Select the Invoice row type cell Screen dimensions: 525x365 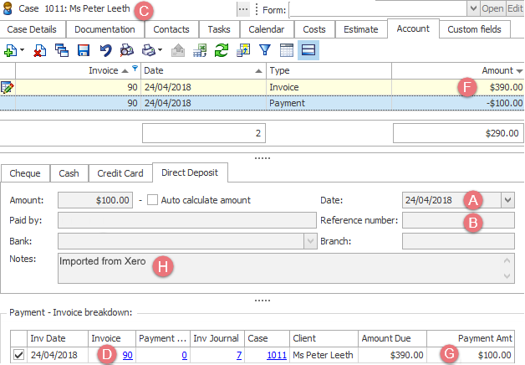[x=329, y=87]
